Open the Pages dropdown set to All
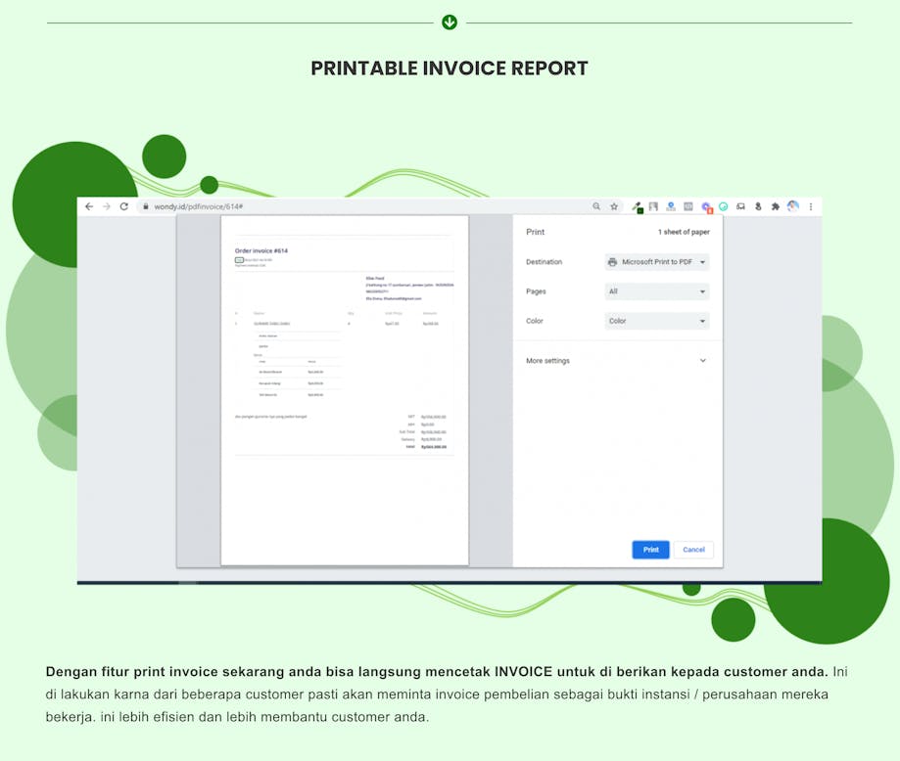The width and height of the screenshot is (900, 761). (656, 291)
